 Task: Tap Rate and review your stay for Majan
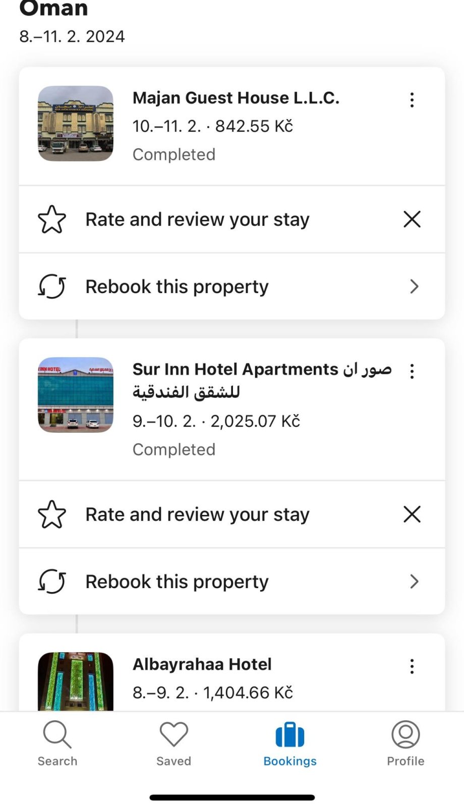coord(197,219)
